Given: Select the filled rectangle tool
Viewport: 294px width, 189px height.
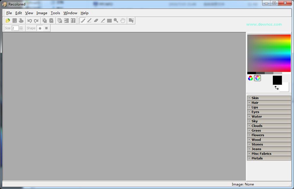Looking at the screenshot, I should click(109, 21).
